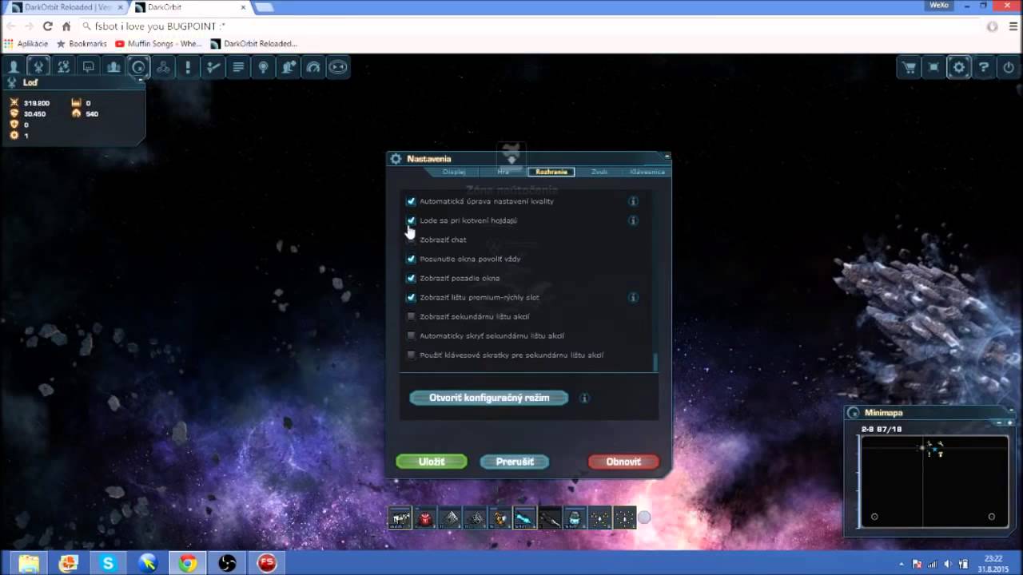
Task: Click the round button right of action bar
Action: (644, 517)
